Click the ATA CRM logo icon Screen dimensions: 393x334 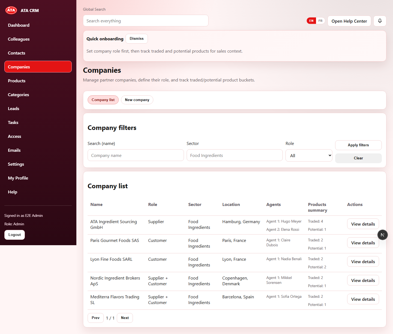point(11,10)
